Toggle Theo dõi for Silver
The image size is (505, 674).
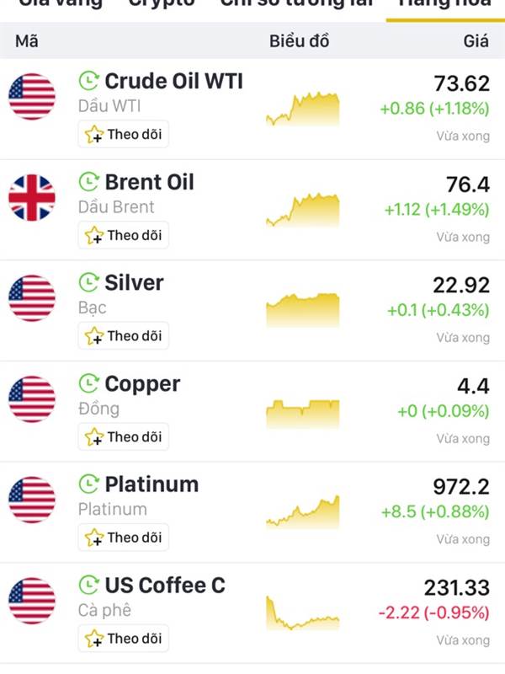pos(123,335)
